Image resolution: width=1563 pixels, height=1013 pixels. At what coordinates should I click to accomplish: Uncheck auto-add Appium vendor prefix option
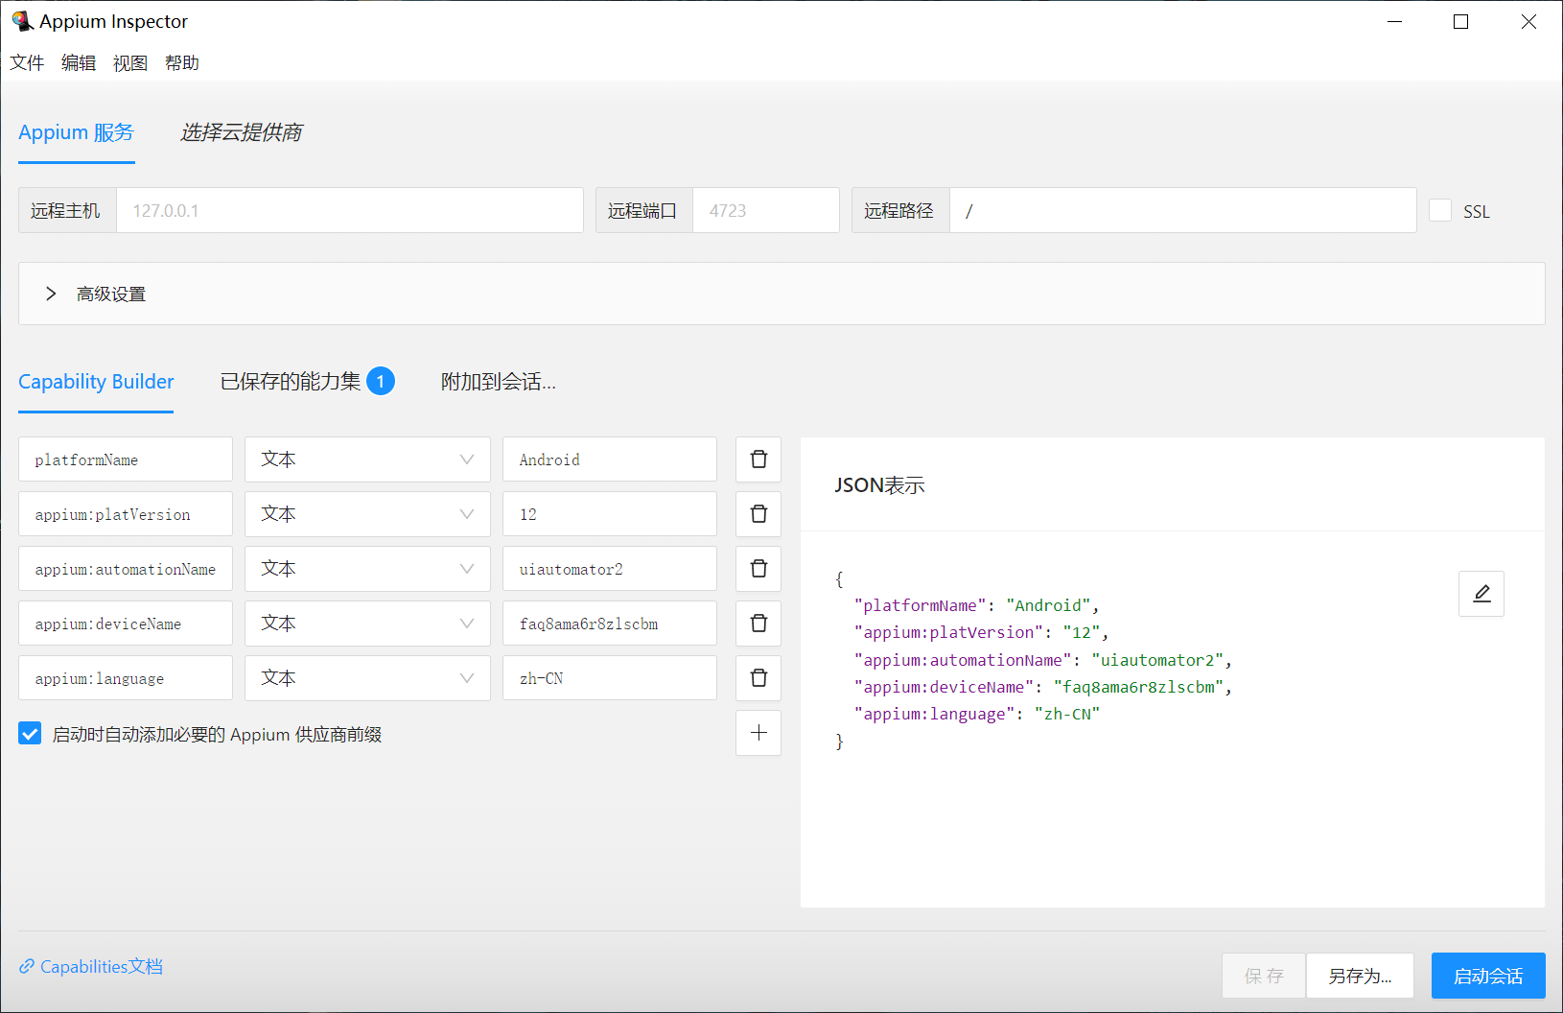pos(30,734)
